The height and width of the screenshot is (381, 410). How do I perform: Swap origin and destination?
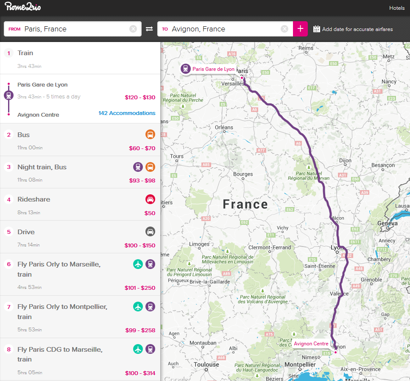coord(149,29)
